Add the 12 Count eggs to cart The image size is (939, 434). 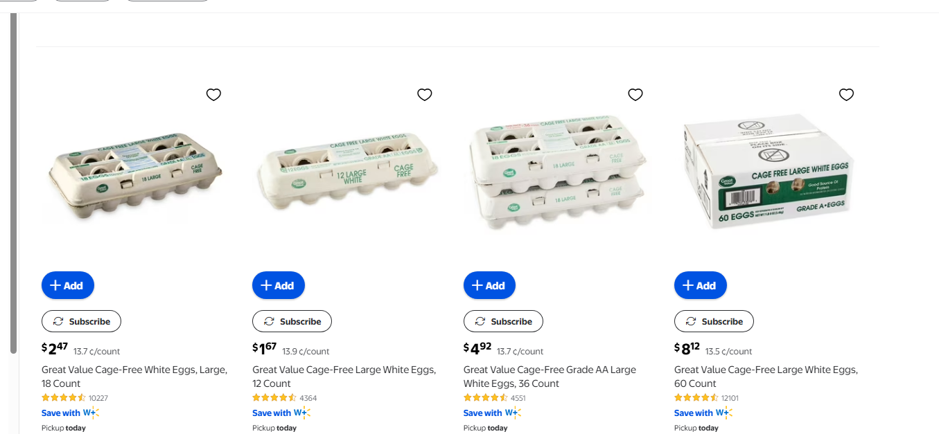click(279, 285)
